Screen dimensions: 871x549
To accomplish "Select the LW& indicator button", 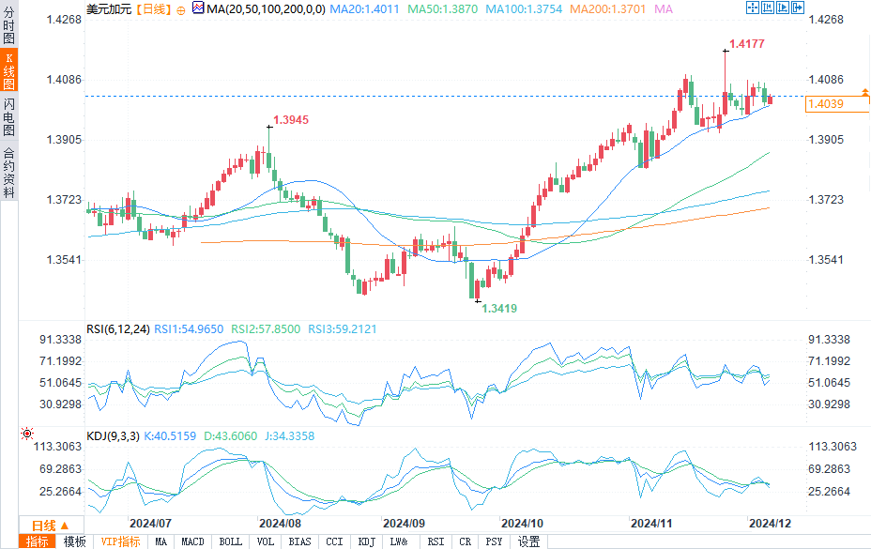I will 399,541.
